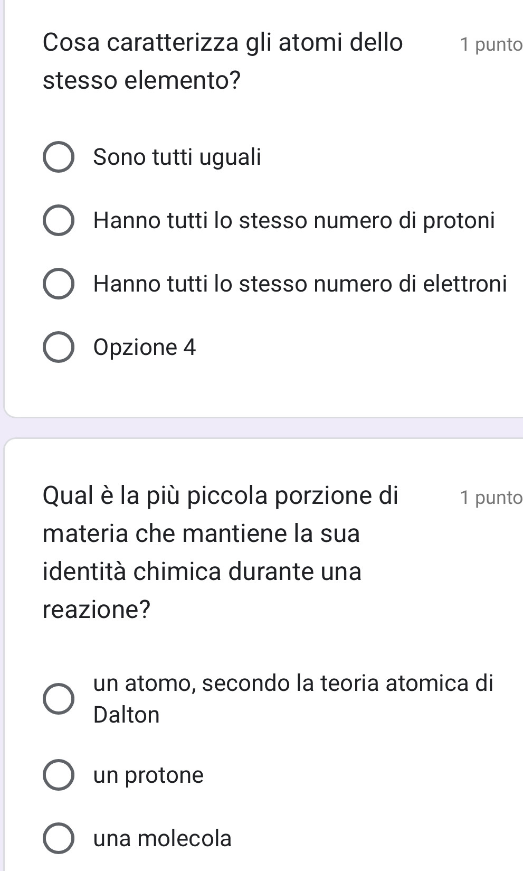Click the answer text 'un protone'
The height and width of the screenshot is (871, 523).
(x=148, y=775)
